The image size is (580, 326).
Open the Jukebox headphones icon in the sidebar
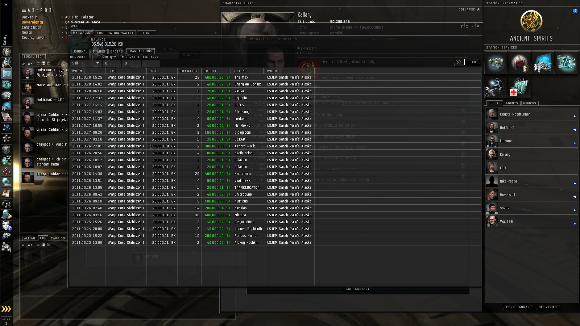[x=6, y=204]
